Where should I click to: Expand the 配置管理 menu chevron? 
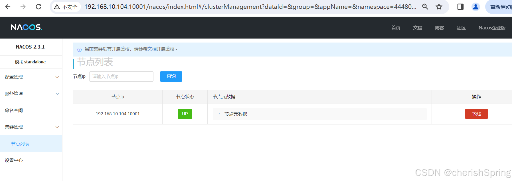tap(57, 77)
